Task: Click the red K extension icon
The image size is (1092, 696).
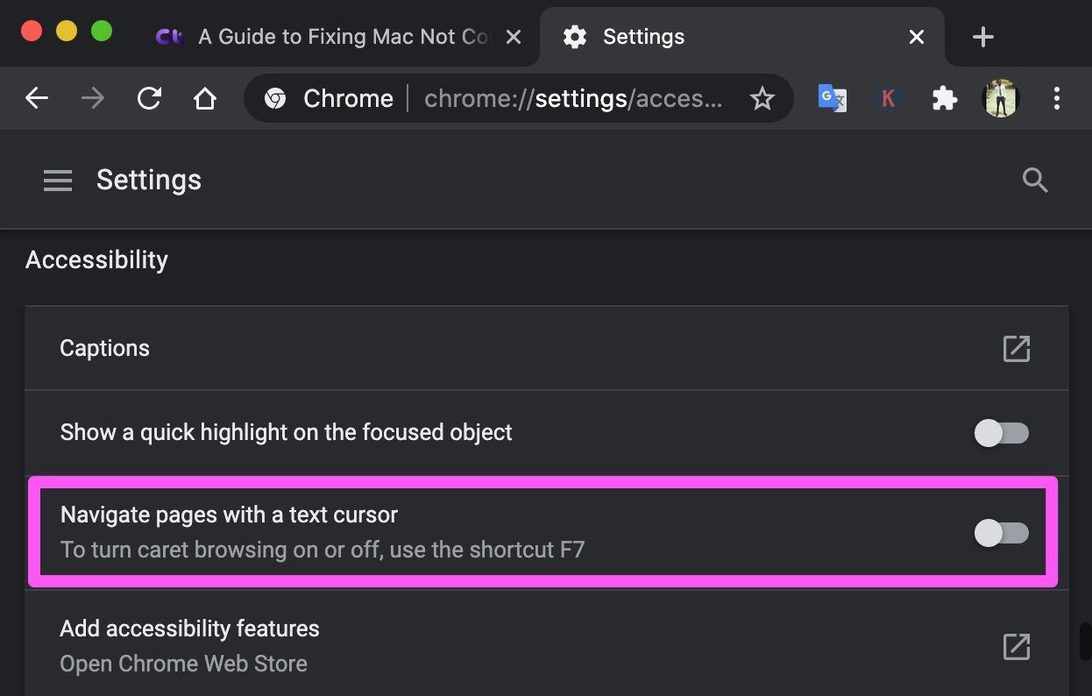Action: (888, 98)
